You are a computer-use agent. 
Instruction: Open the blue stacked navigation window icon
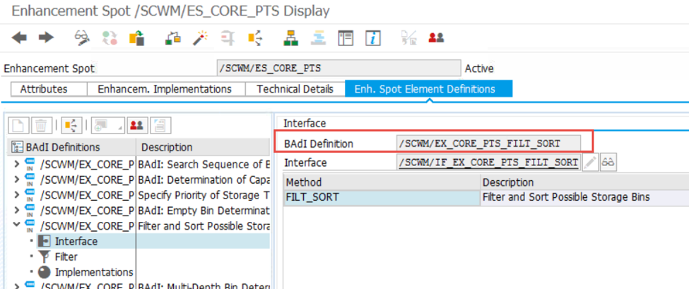[318, 38]
